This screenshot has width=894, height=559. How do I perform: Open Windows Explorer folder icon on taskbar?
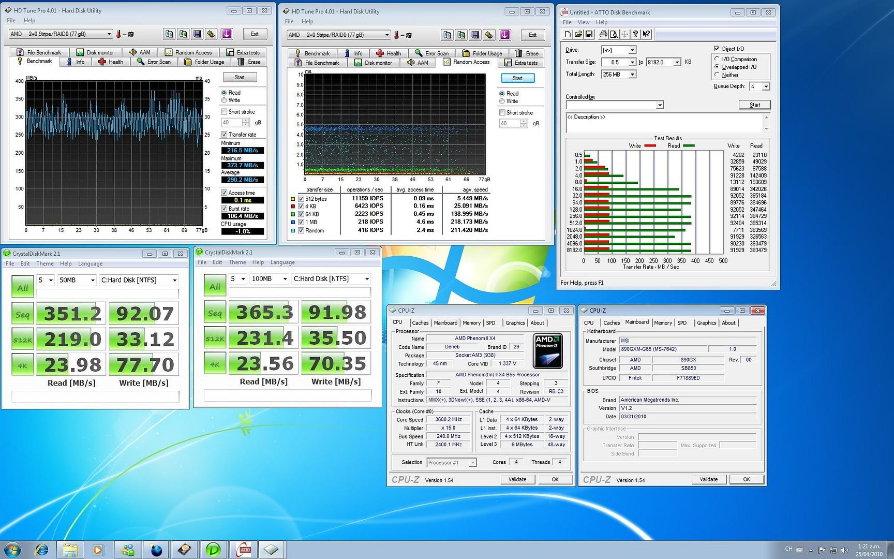point(70,550)
